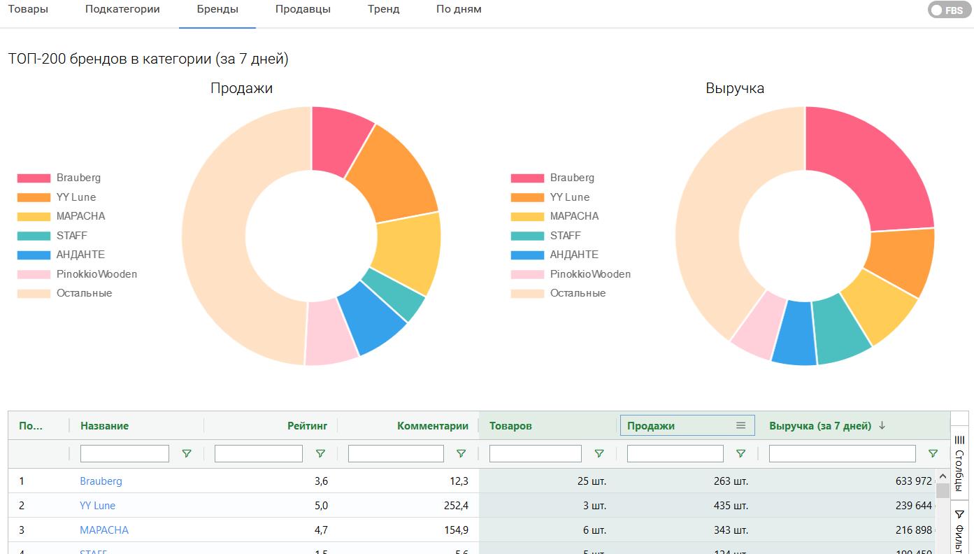Open filter icon for Товаров column
Screen dimensions: 974x554
click(x=599, y=453)
